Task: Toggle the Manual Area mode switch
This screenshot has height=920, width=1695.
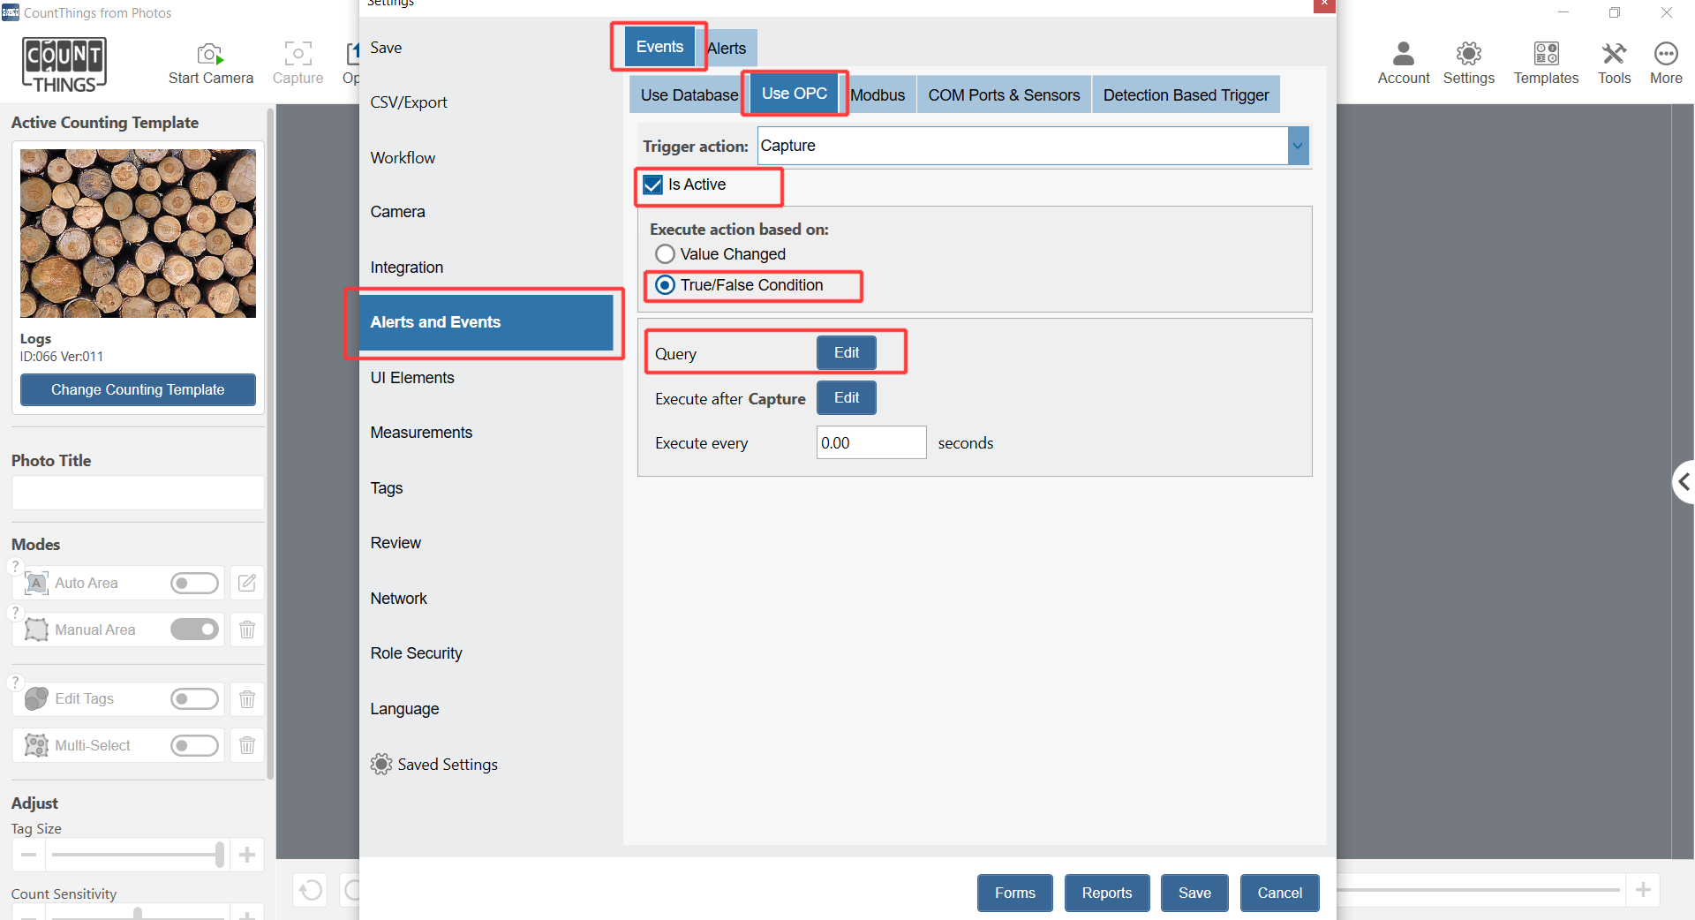Action: (x=194, y=630)
